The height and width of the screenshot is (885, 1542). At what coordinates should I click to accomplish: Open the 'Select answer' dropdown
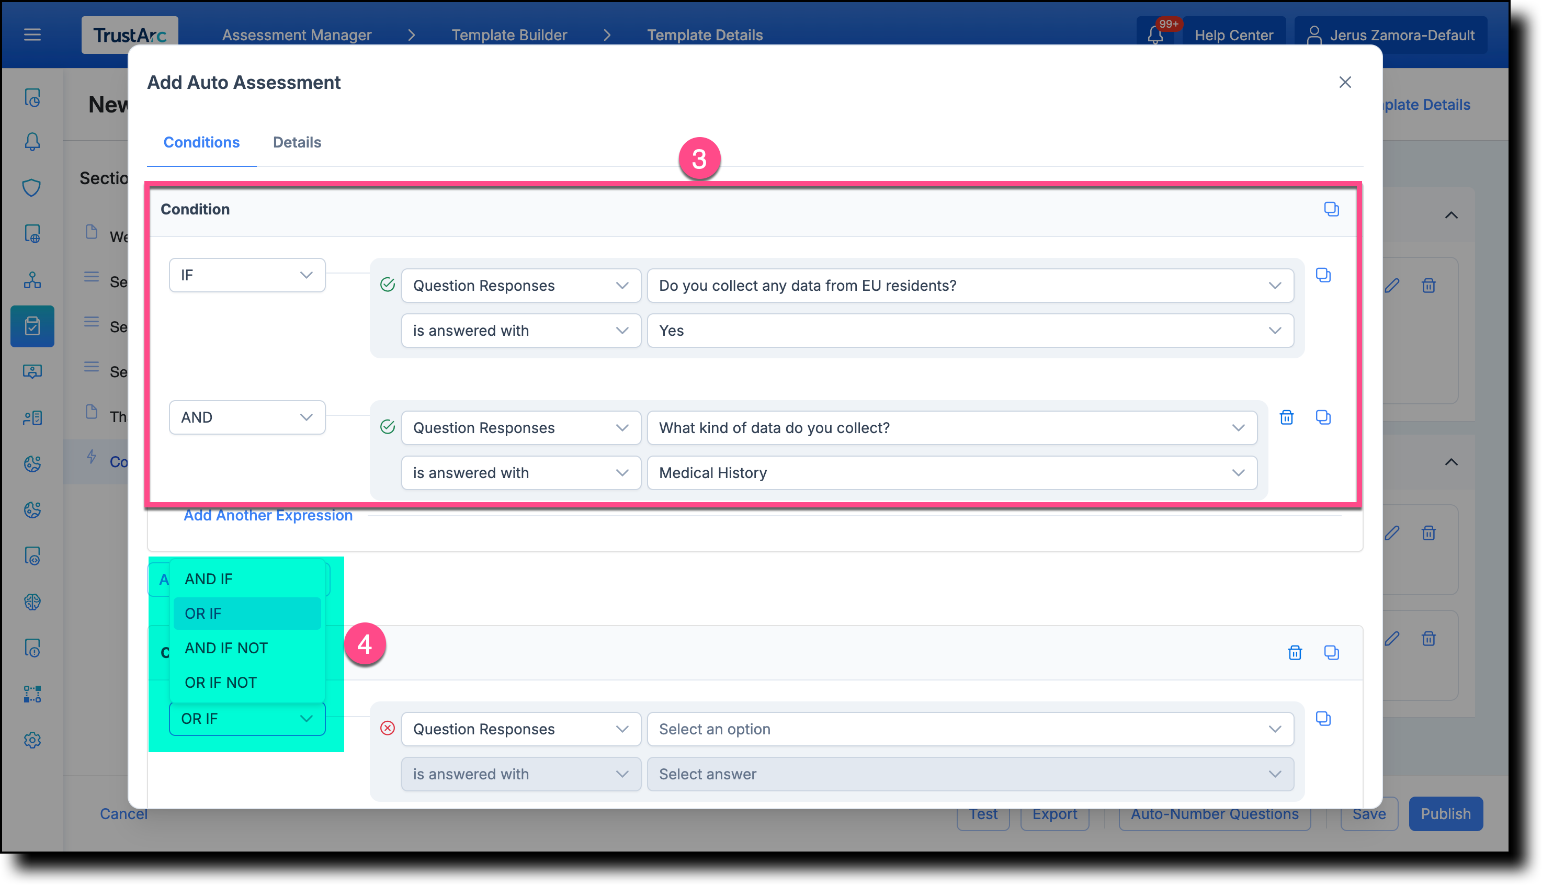970,774
